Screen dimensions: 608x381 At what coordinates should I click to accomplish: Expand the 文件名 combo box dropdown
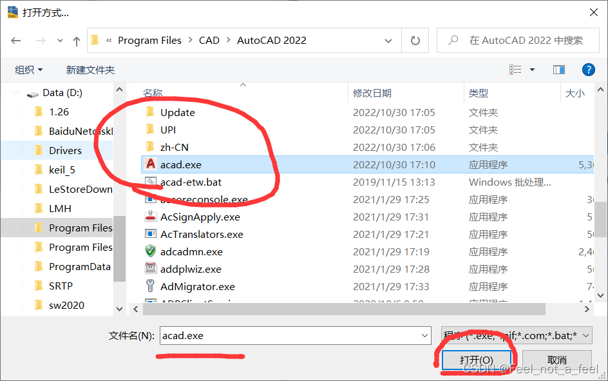425,336
